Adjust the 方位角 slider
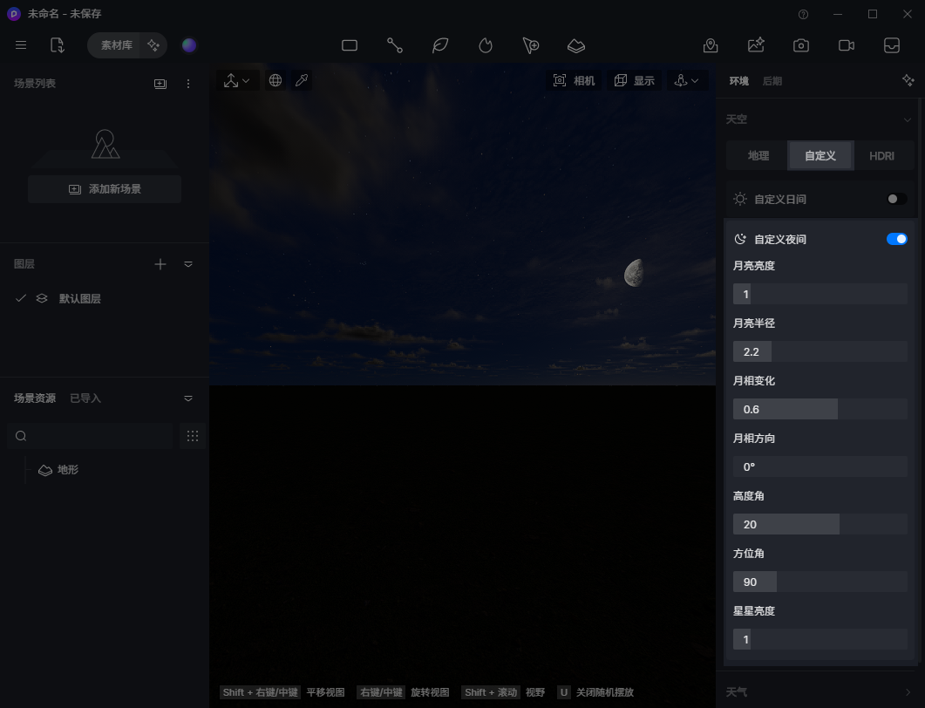Screen dimensions: 925x708 [820, 582]
